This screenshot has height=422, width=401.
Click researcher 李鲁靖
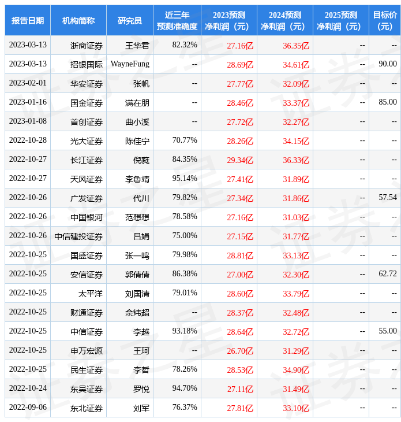[x=137, y=180]
